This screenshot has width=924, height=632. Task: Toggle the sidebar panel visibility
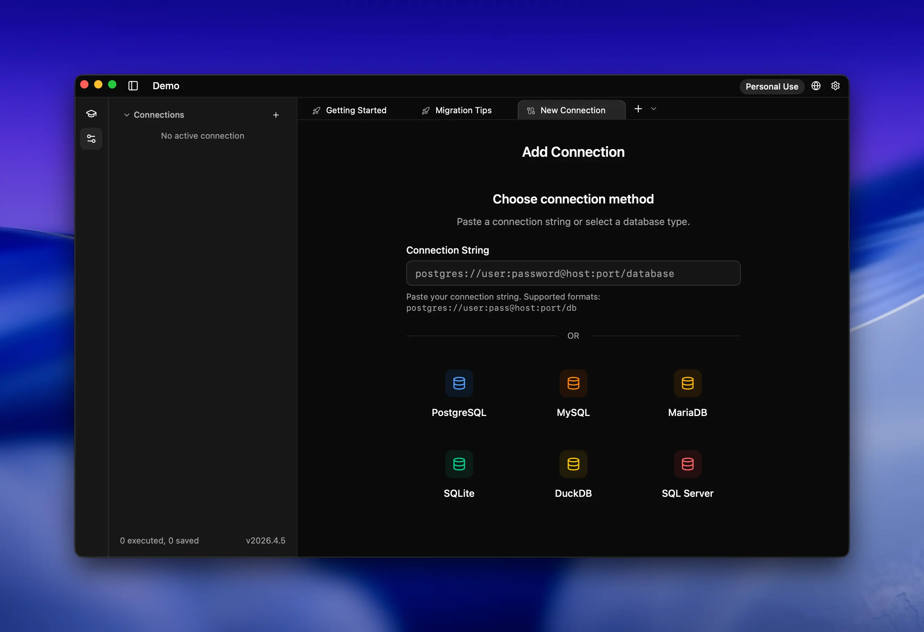(133, 86)
